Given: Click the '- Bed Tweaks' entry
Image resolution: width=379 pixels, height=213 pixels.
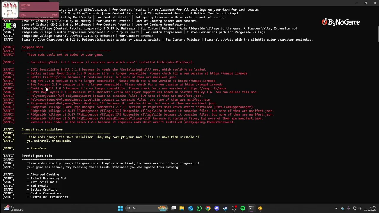Looking at the screenshot, I should [38, 186].
